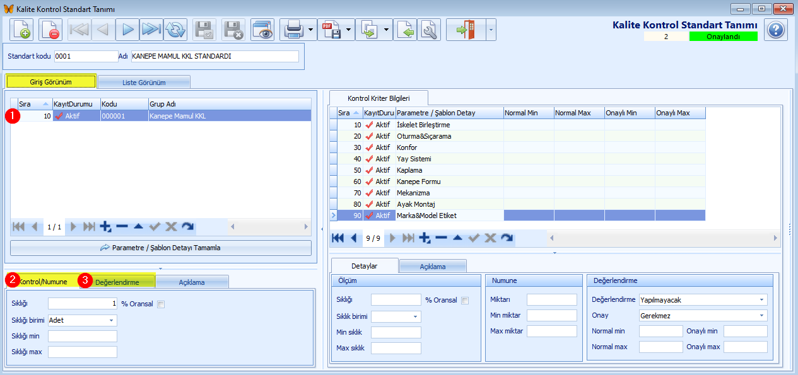Click the PDF export icon

(331, 30)
